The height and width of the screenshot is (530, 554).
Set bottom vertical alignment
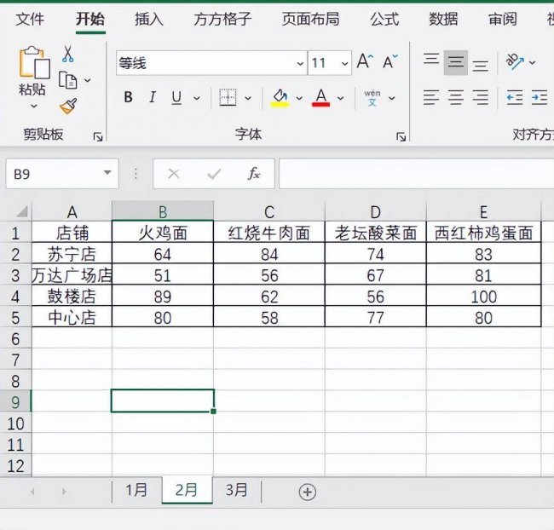point(480,66)
